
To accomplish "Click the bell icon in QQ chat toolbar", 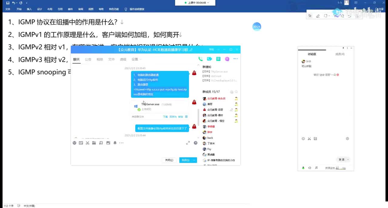I will point(115,143).
